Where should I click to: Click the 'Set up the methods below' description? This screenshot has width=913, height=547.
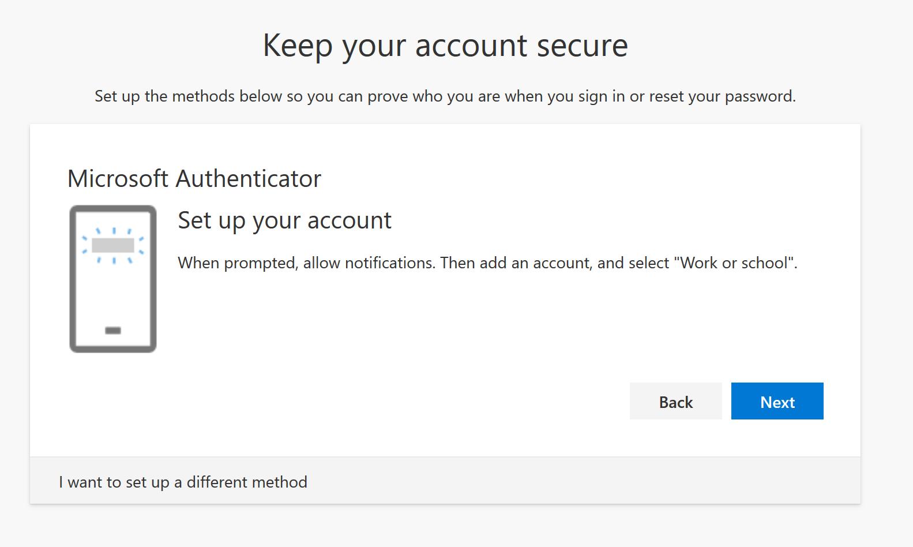[x=445, y=96]
